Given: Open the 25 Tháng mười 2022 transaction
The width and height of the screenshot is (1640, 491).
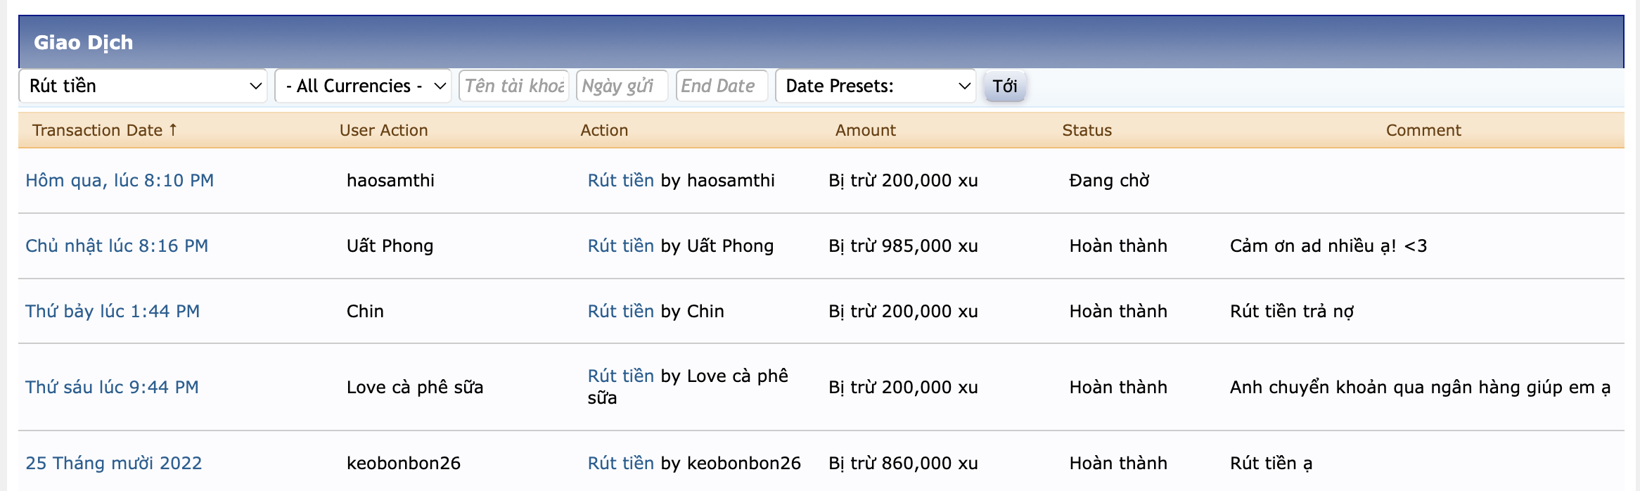Looking at the screenshot, I should click(x=113, y=464).
